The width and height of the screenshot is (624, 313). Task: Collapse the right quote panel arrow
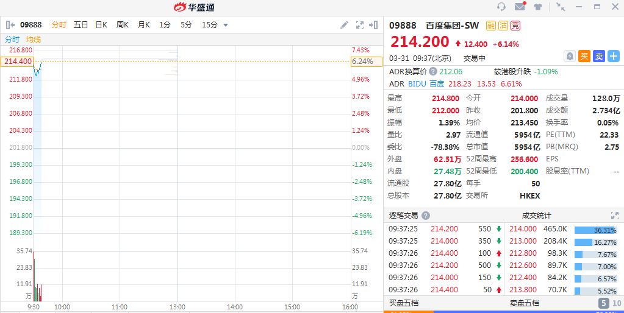tap(373, 25)
